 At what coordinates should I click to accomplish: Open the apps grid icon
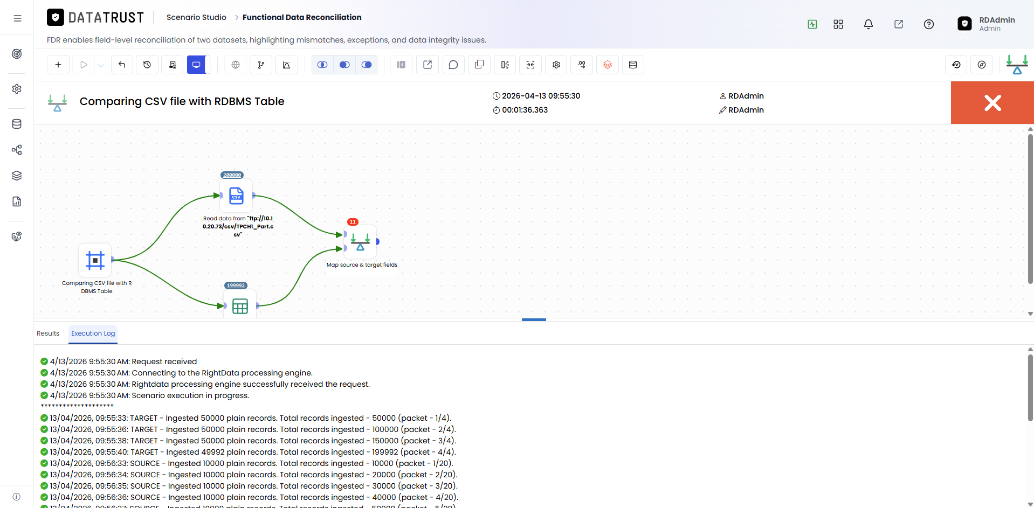[x=838, y=24]
